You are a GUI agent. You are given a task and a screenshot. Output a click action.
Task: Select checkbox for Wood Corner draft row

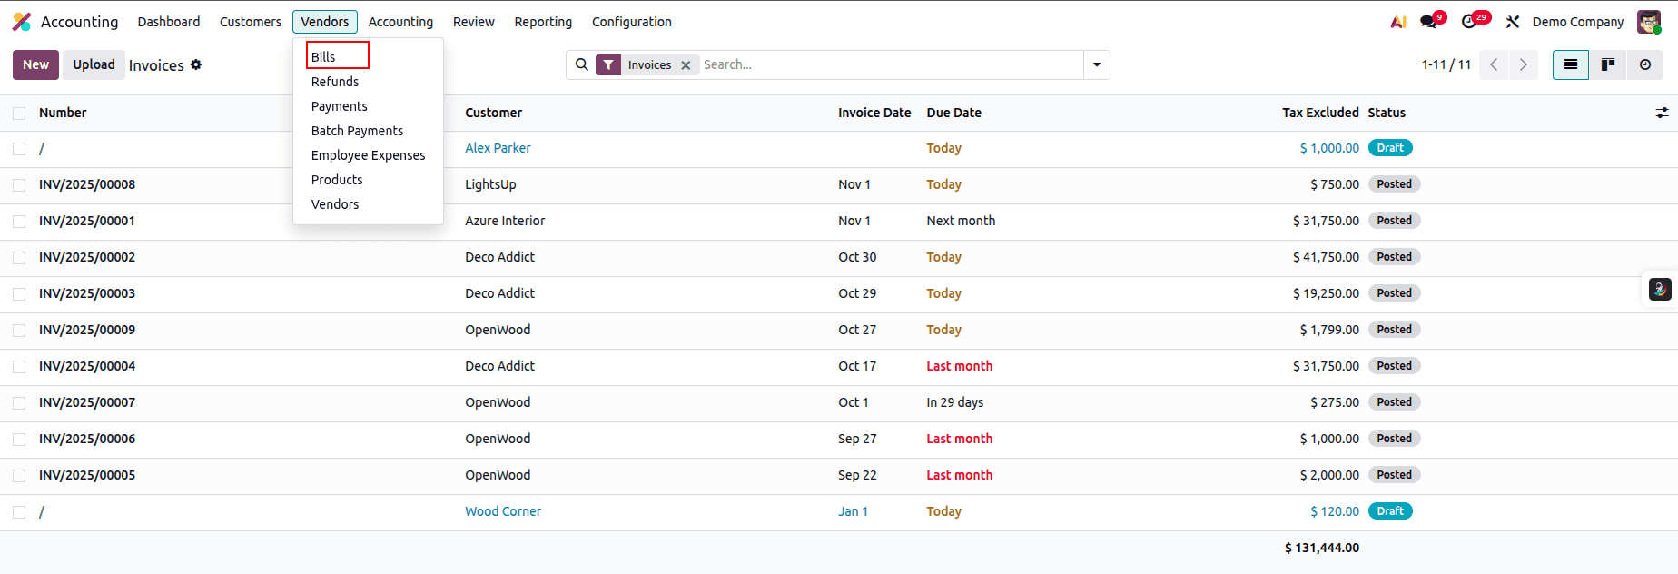tap(19, 512)
